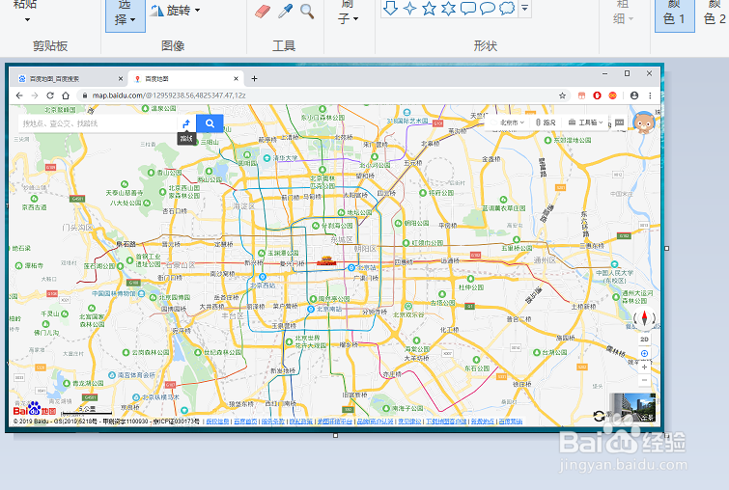Choose the five-point star shape
Viewport: 729px width, 490px height.
click(429, 8)
